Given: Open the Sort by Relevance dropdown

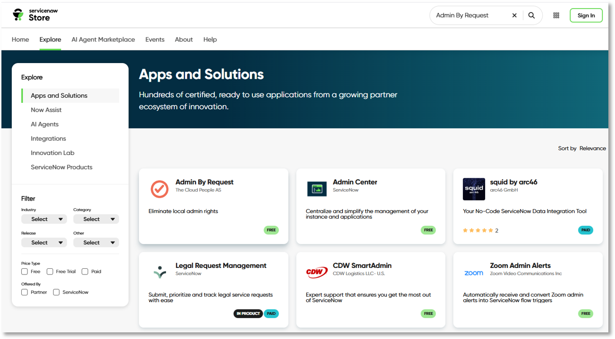Looking at the screenshot, I should point(592,148).
